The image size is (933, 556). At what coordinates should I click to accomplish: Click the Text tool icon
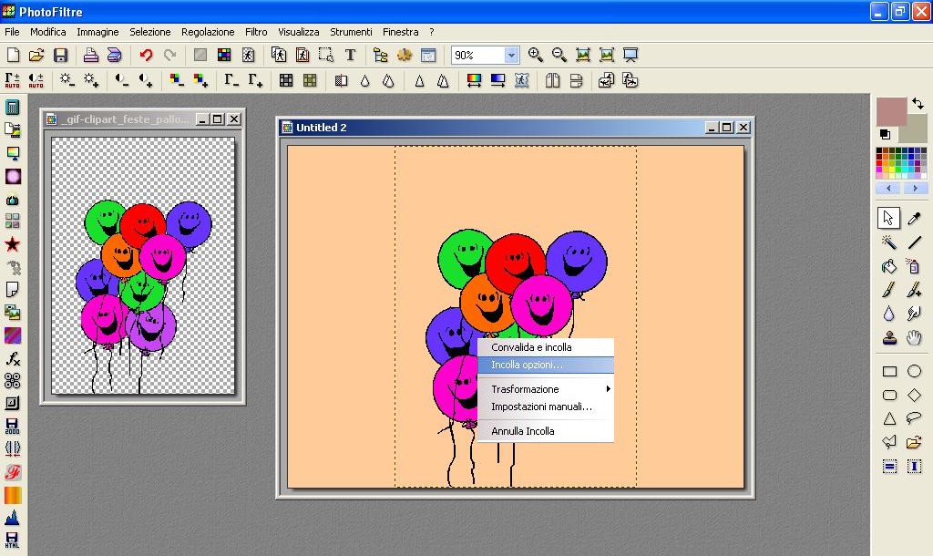[350, 56]
